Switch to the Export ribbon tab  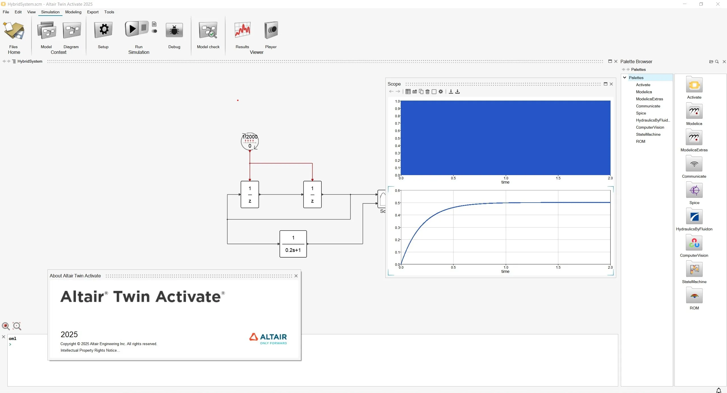(x=93, y=12)
